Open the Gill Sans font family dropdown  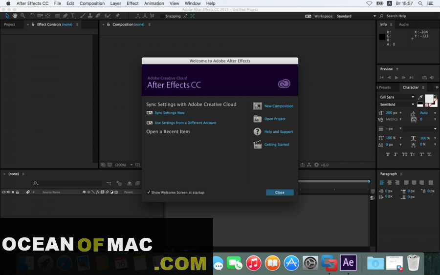(x=397, y=97)
